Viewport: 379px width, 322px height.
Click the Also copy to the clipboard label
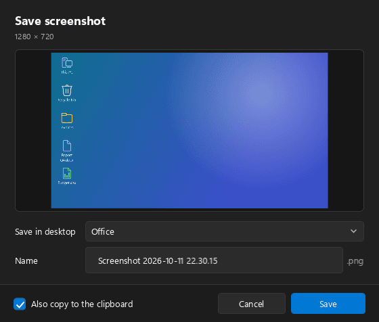click(82, 304)
